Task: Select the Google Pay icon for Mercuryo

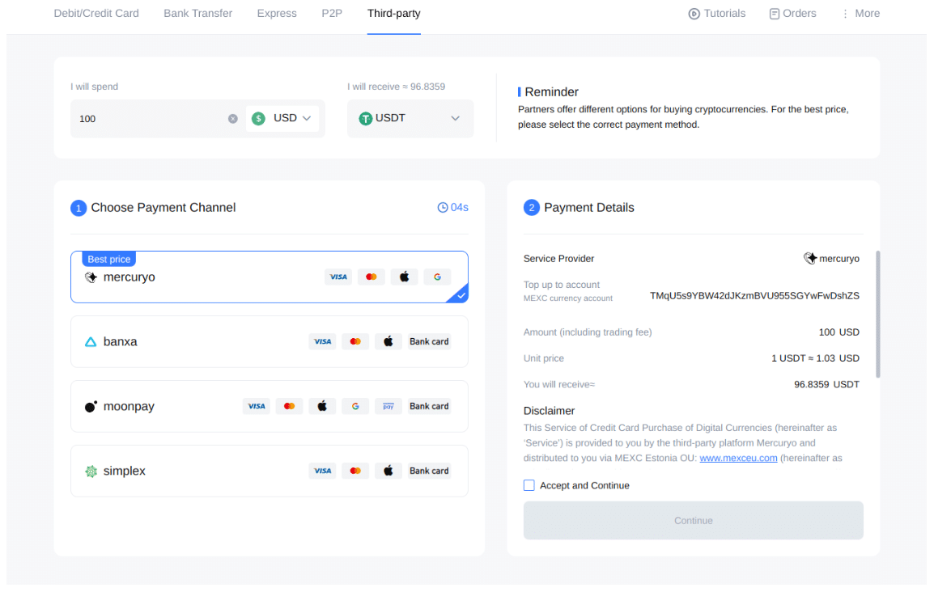Action: click(437, 277)
